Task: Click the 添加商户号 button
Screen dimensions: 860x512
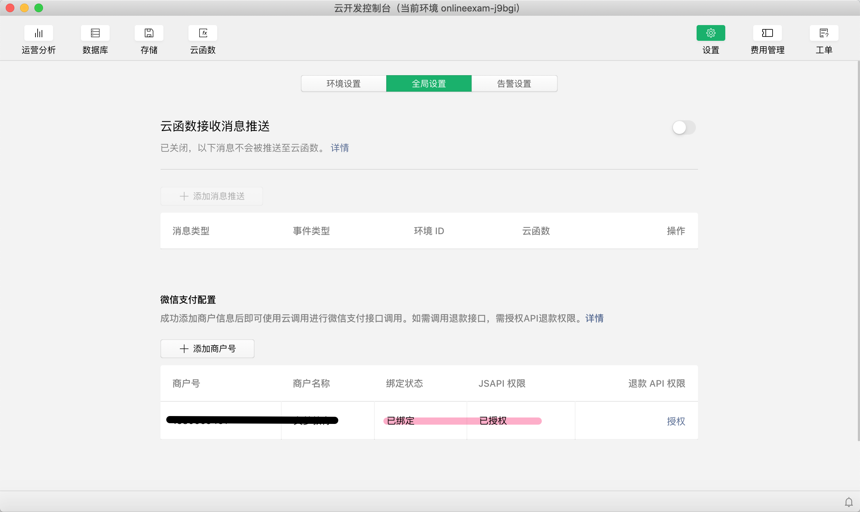Action: pos(207,349)
